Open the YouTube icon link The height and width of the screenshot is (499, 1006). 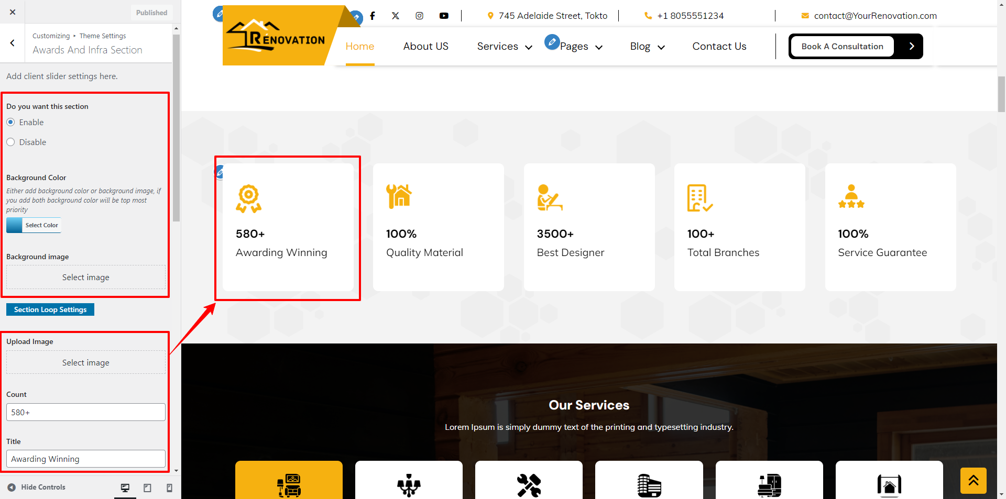(444, 16)
